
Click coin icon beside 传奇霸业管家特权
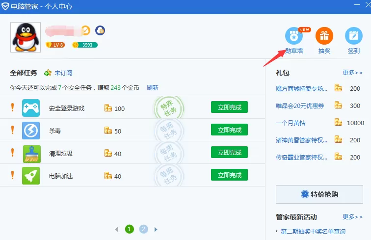(338, 157)
